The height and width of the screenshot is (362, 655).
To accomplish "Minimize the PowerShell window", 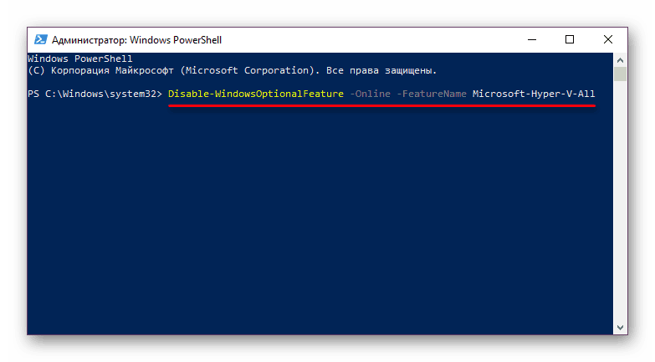I will (x=532, y=39).
